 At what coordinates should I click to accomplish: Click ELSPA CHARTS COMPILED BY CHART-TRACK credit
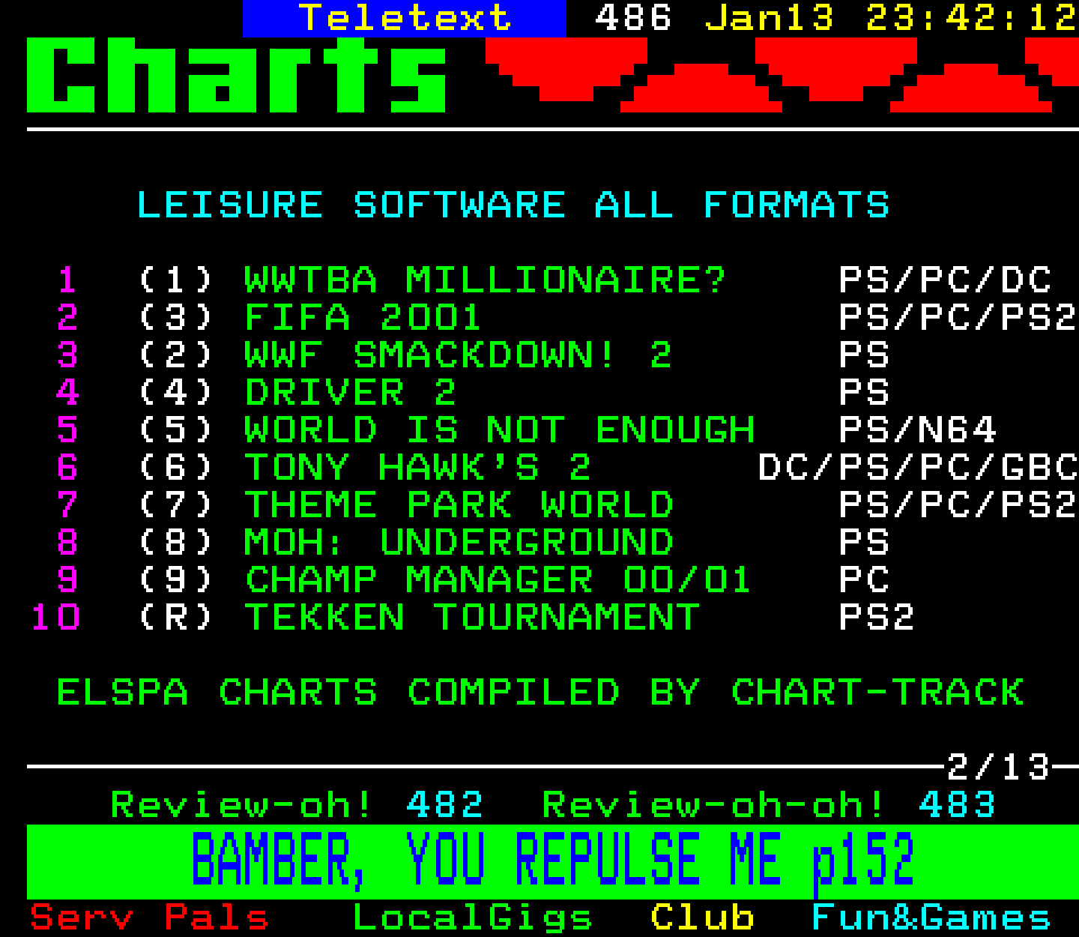540,693
